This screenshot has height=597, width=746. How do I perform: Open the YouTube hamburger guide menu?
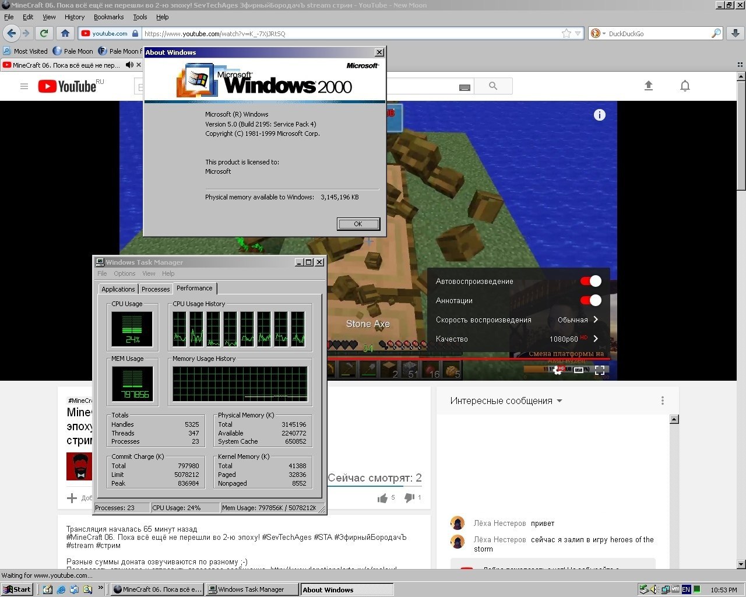tap(24, 86)
